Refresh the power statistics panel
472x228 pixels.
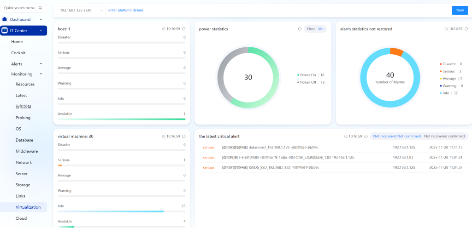[x=300, y=29]
